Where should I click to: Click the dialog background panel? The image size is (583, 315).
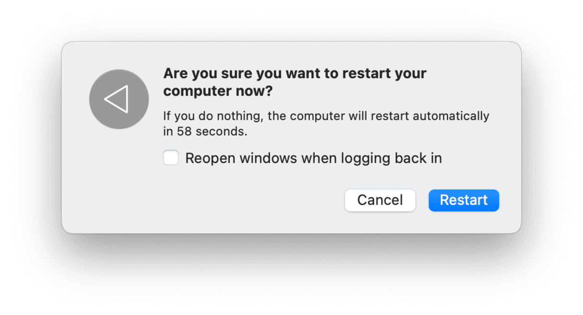(x=291, y=221)
